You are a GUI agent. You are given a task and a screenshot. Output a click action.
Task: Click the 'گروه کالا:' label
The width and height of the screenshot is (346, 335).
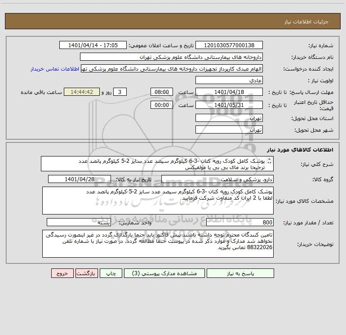tap(323, 179)
